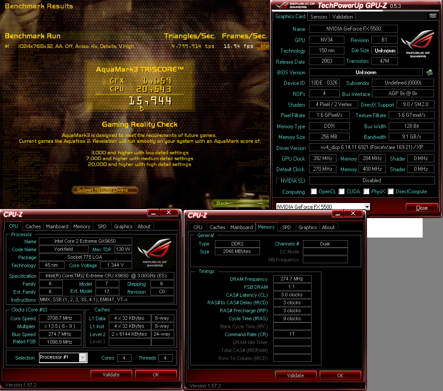Open SPD tab in left CPU-Z window
Viewport: 443px width, 391px height.
102,226
